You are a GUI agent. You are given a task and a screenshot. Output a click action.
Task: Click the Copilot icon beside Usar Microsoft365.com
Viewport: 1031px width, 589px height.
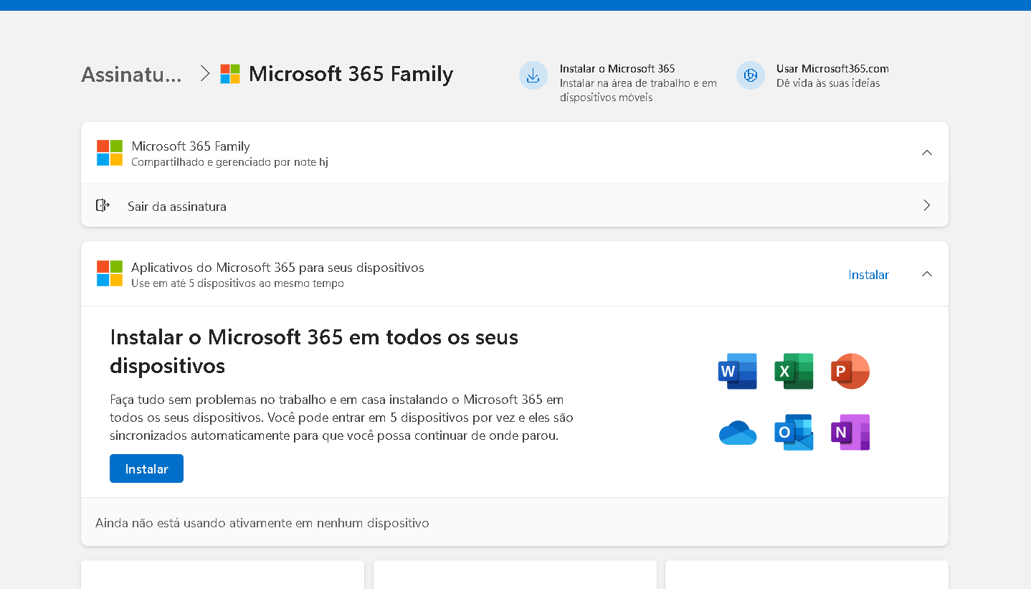coord(750,75)
